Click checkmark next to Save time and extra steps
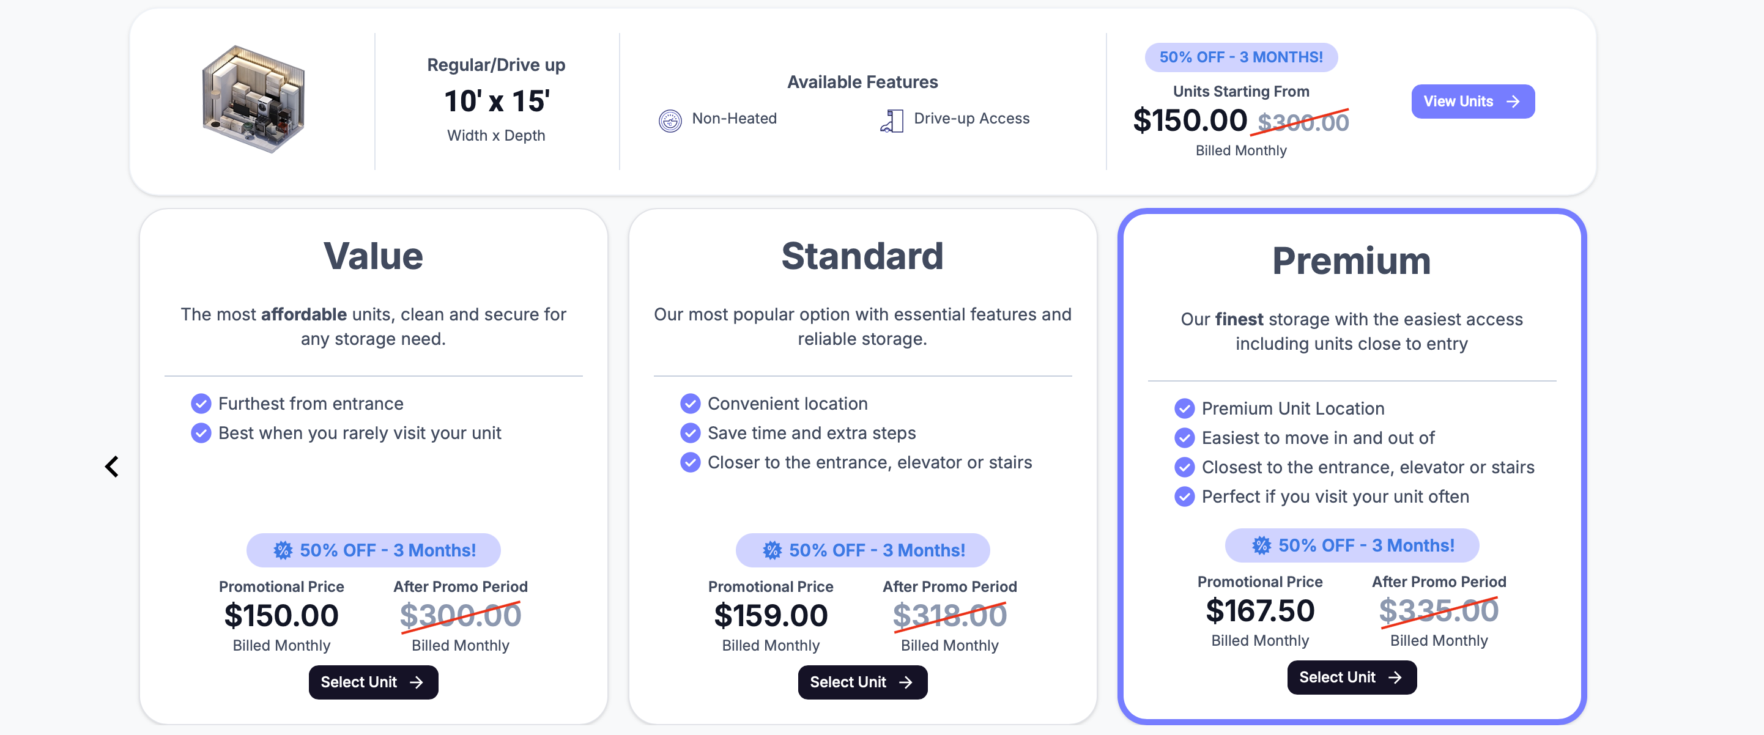1764x735 pixels. coord(689,433)
